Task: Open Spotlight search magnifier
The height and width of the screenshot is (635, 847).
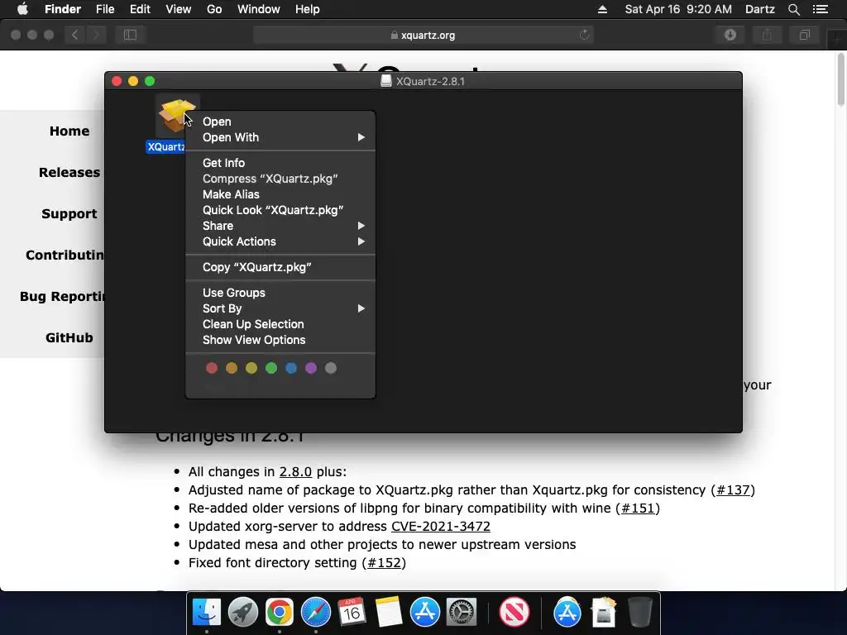Action: (x=793, y=9)
